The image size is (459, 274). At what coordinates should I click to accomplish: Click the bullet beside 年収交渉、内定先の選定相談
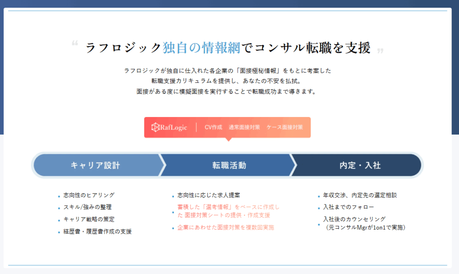pyautogui.click(x=319, y=196)
